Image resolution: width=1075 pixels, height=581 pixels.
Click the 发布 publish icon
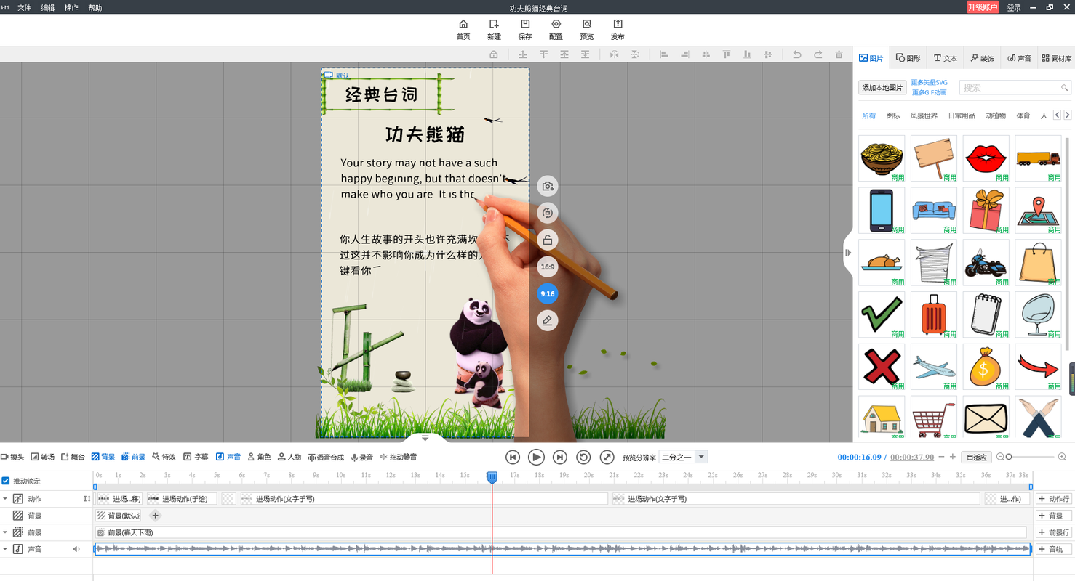coord(618,24)
